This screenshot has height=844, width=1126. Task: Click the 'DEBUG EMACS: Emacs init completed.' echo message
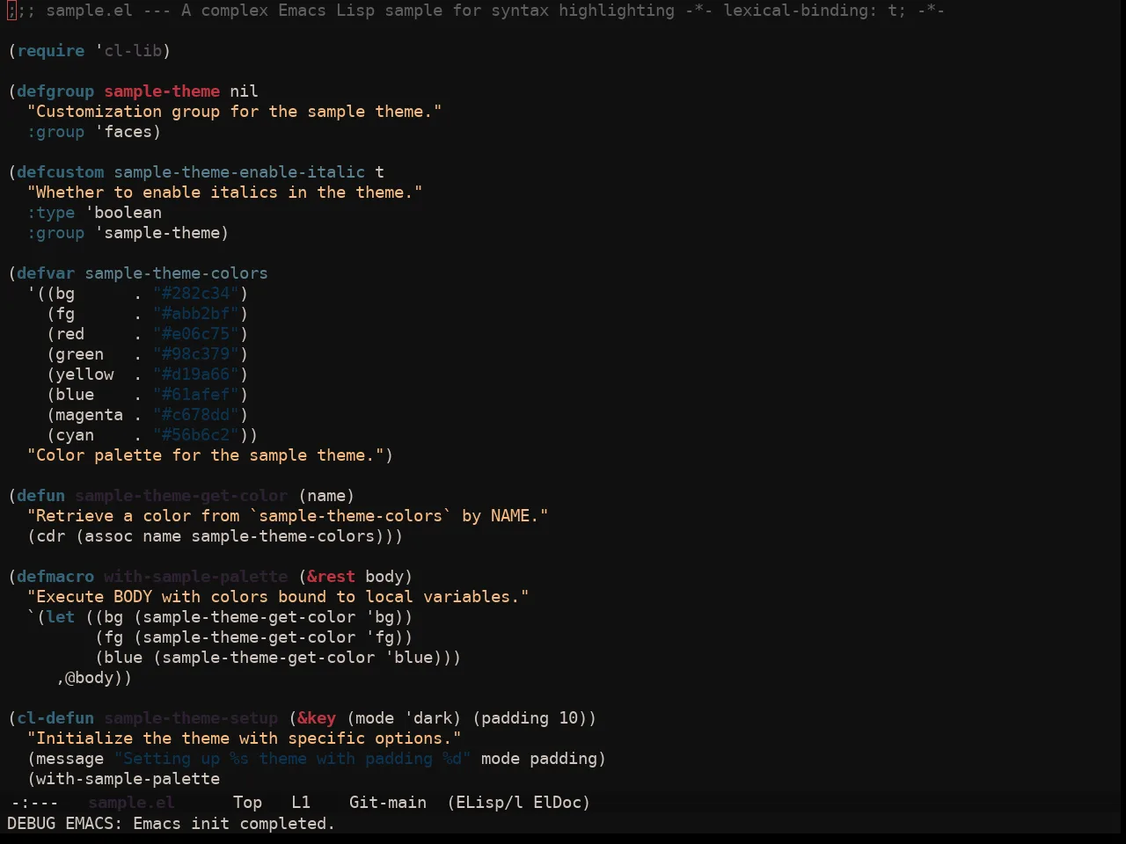click(x=171, y=824)
